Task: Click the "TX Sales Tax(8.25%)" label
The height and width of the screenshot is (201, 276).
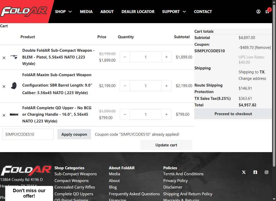Action: [x=213, y=99]
